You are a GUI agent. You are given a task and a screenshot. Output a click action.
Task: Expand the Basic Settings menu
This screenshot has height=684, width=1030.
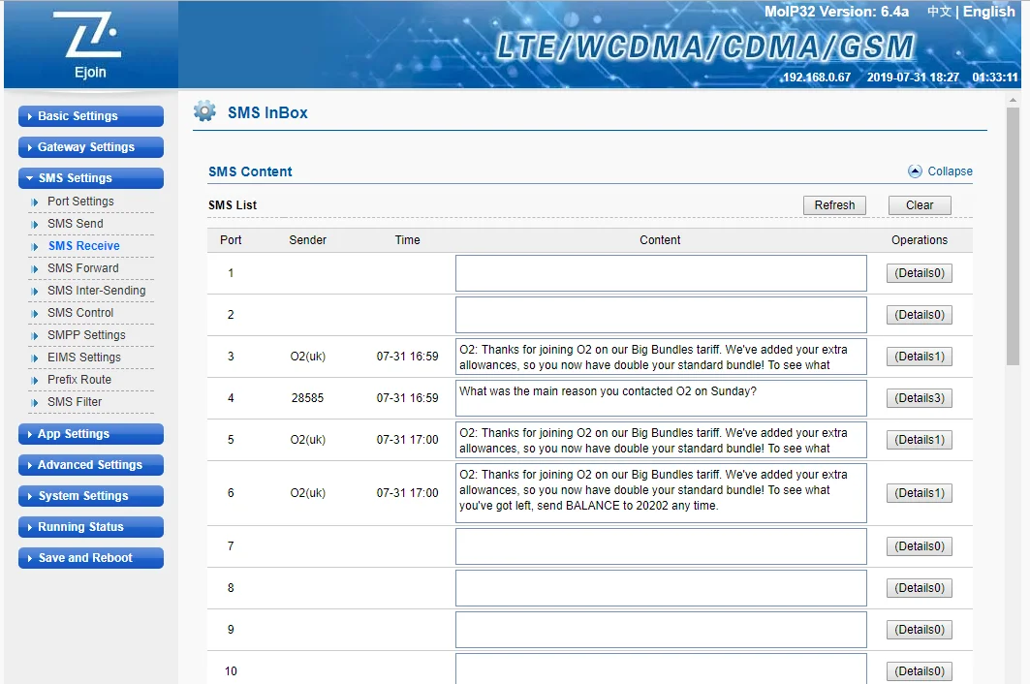click(x=91, y=116)
